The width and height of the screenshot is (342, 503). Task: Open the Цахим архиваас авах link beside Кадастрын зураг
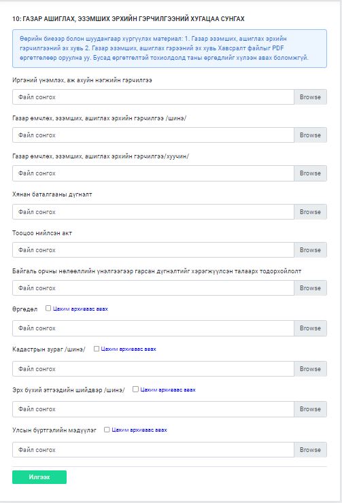coord(129,349)
